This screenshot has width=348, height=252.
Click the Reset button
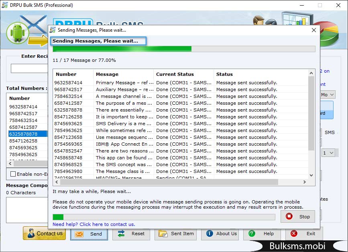point(131,234)
